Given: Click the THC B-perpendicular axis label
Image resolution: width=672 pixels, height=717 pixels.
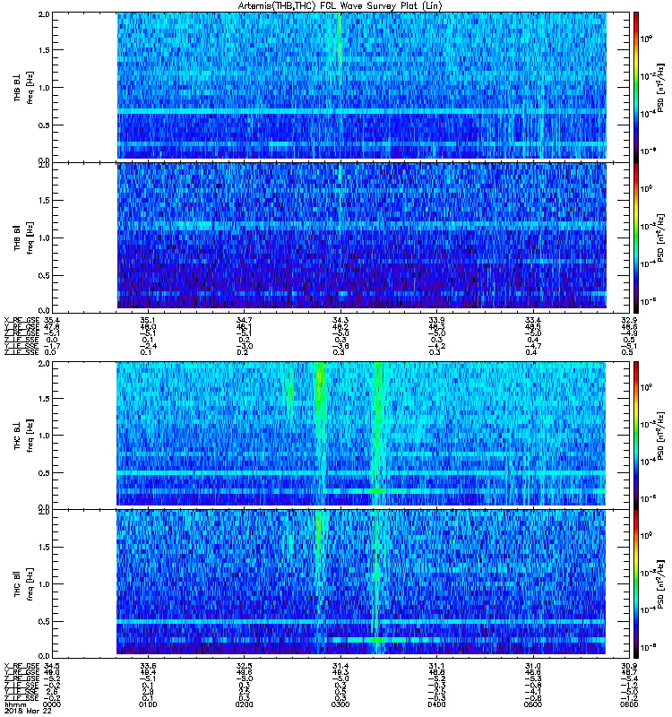Looking at the screenshot, I should click(x=17, y=436).
